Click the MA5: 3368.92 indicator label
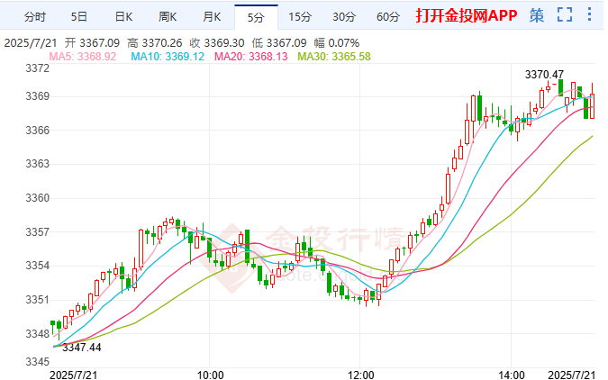This screenshot has height=380, width=608. (83, 57)
